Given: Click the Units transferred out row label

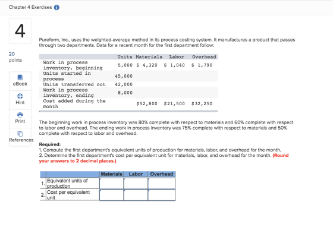Looking at the screenshot, I should [x=74, y=84].
